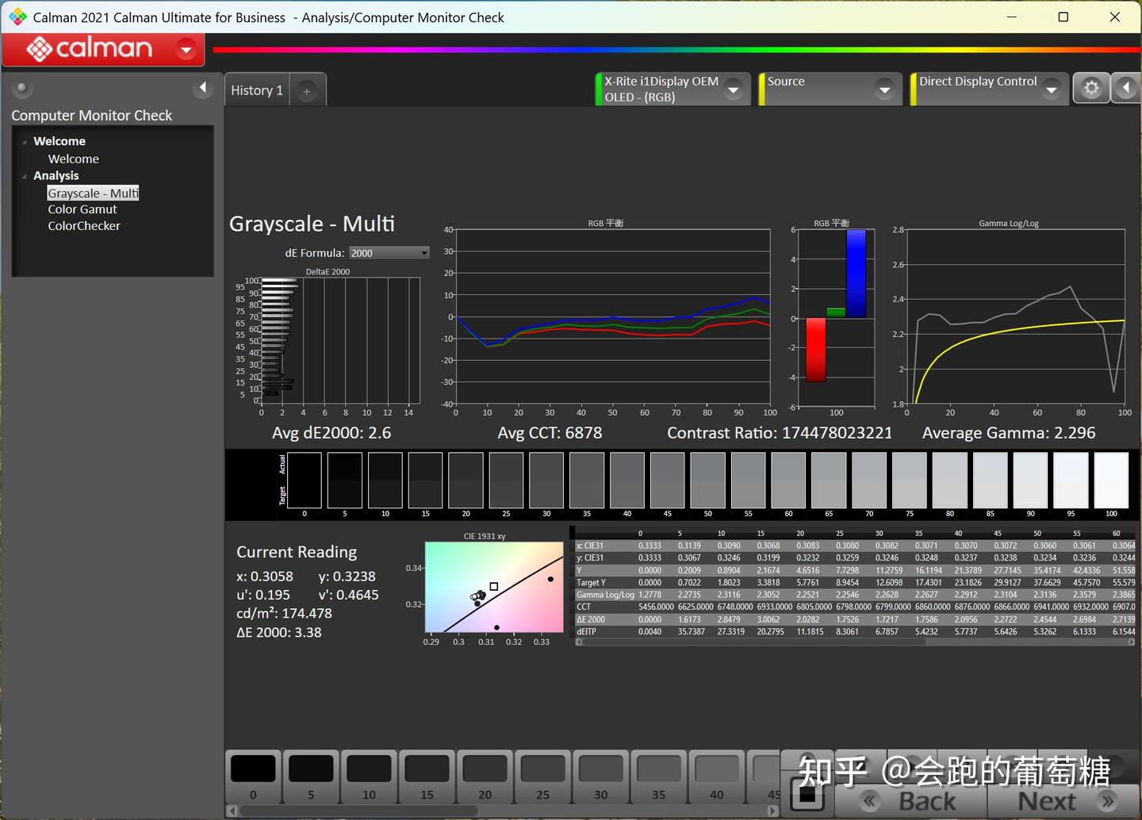Advance to the next step with Next
Viewport: 1142px width, 820px height.
[1063, 800]
